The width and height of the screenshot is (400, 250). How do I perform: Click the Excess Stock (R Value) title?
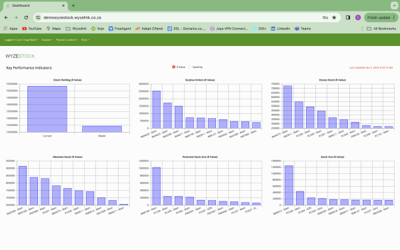(x=332, y=80)
